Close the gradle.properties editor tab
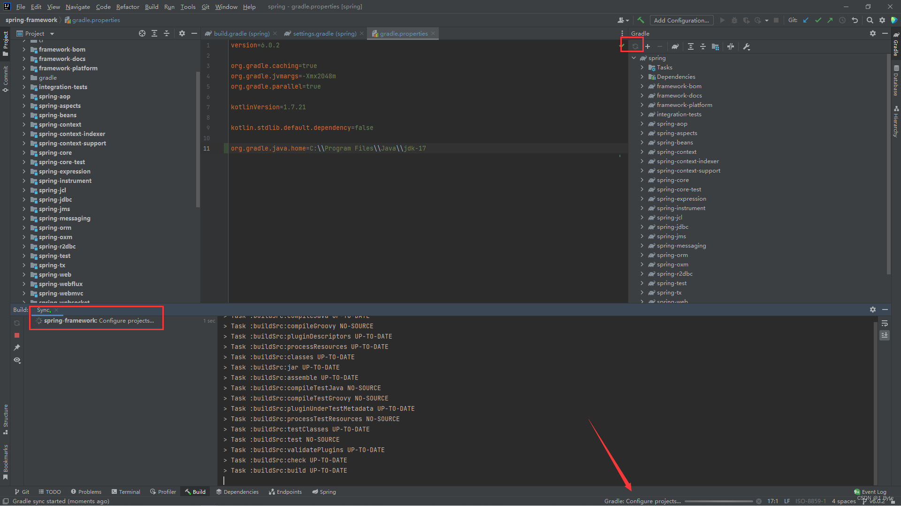The image size is (901, 506). pyautogui.click(x=433, y=33)
